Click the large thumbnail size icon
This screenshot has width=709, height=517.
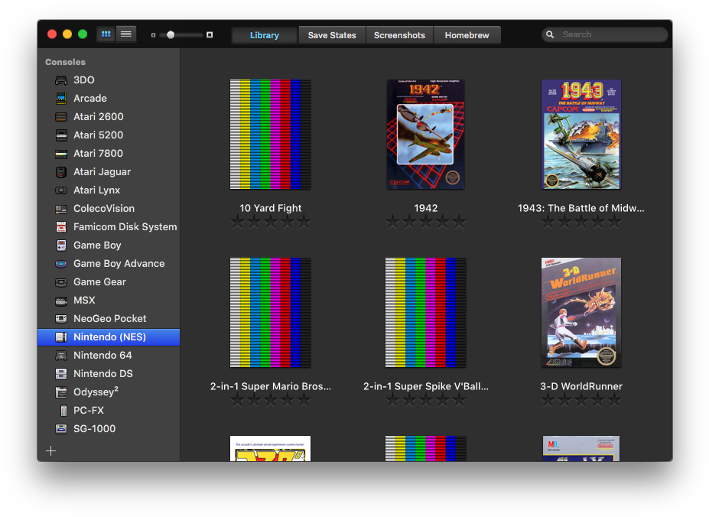tap(210, 35)
